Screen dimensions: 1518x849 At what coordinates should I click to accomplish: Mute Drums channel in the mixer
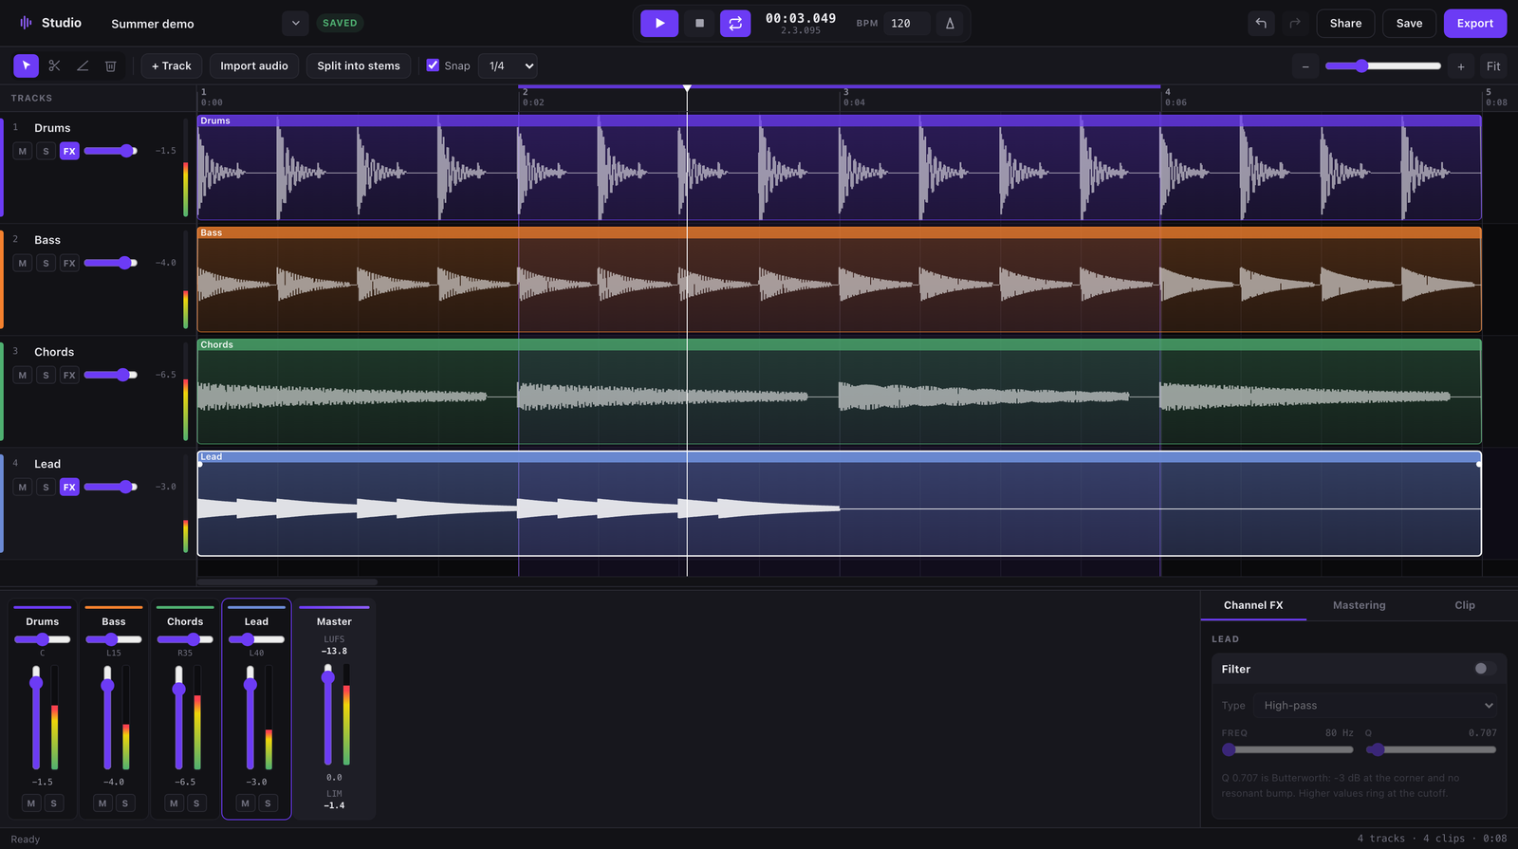[x=31, y=803]
